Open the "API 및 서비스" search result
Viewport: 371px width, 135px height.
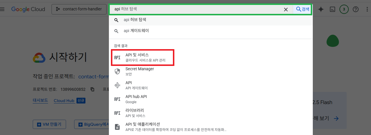click(x=211, y=57)
